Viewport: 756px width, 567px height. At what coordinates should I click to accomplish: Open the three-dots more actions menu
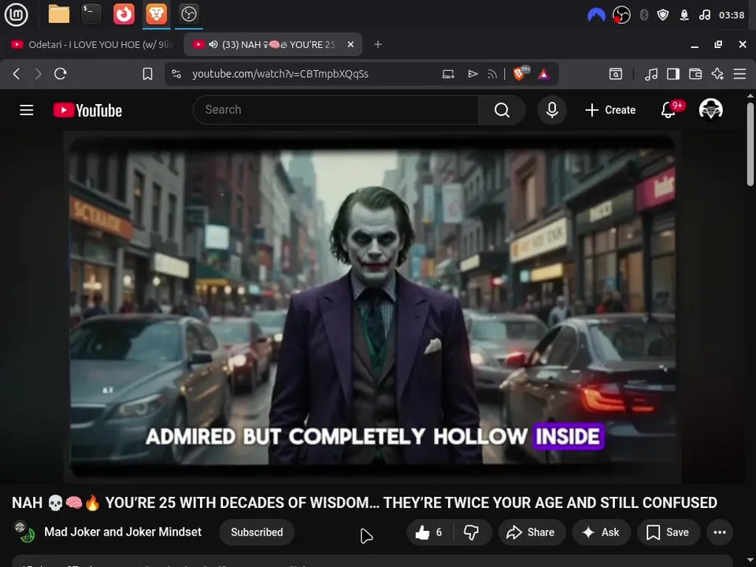pyautogui.click(x=720, y=532)
